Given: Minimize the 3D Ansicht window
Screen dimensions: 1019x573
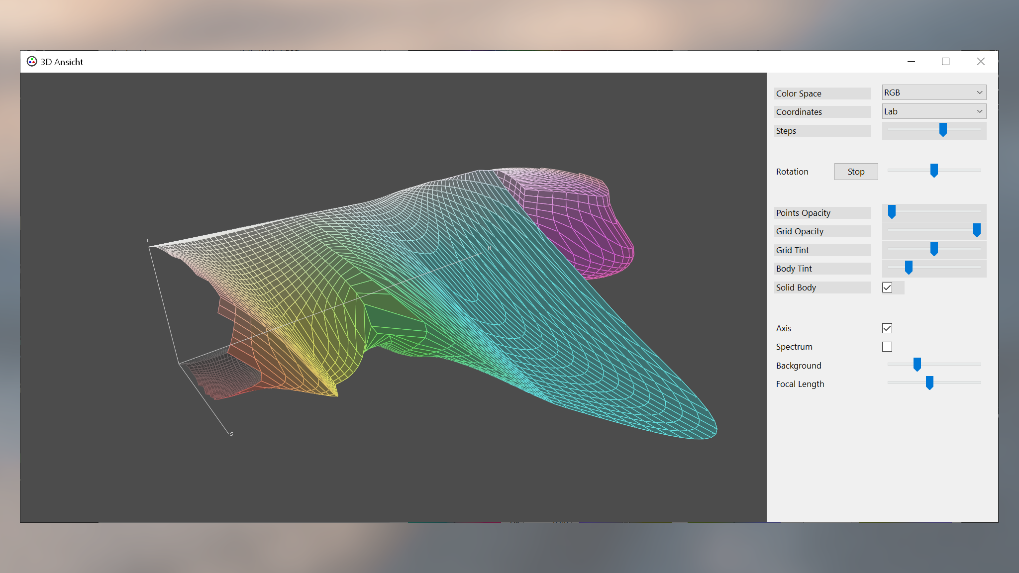Looking at the screenshot, I should 911,61.
